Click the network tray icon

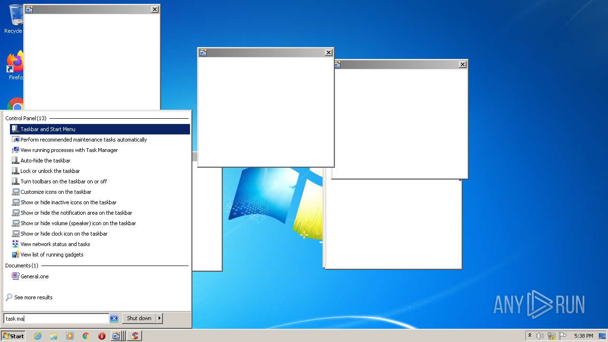(x=551, y=336)
